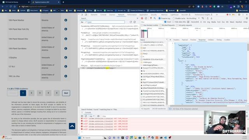Toggle Preserve log checkbox
This screenshot has height=140, width=249.
(160, 18)
